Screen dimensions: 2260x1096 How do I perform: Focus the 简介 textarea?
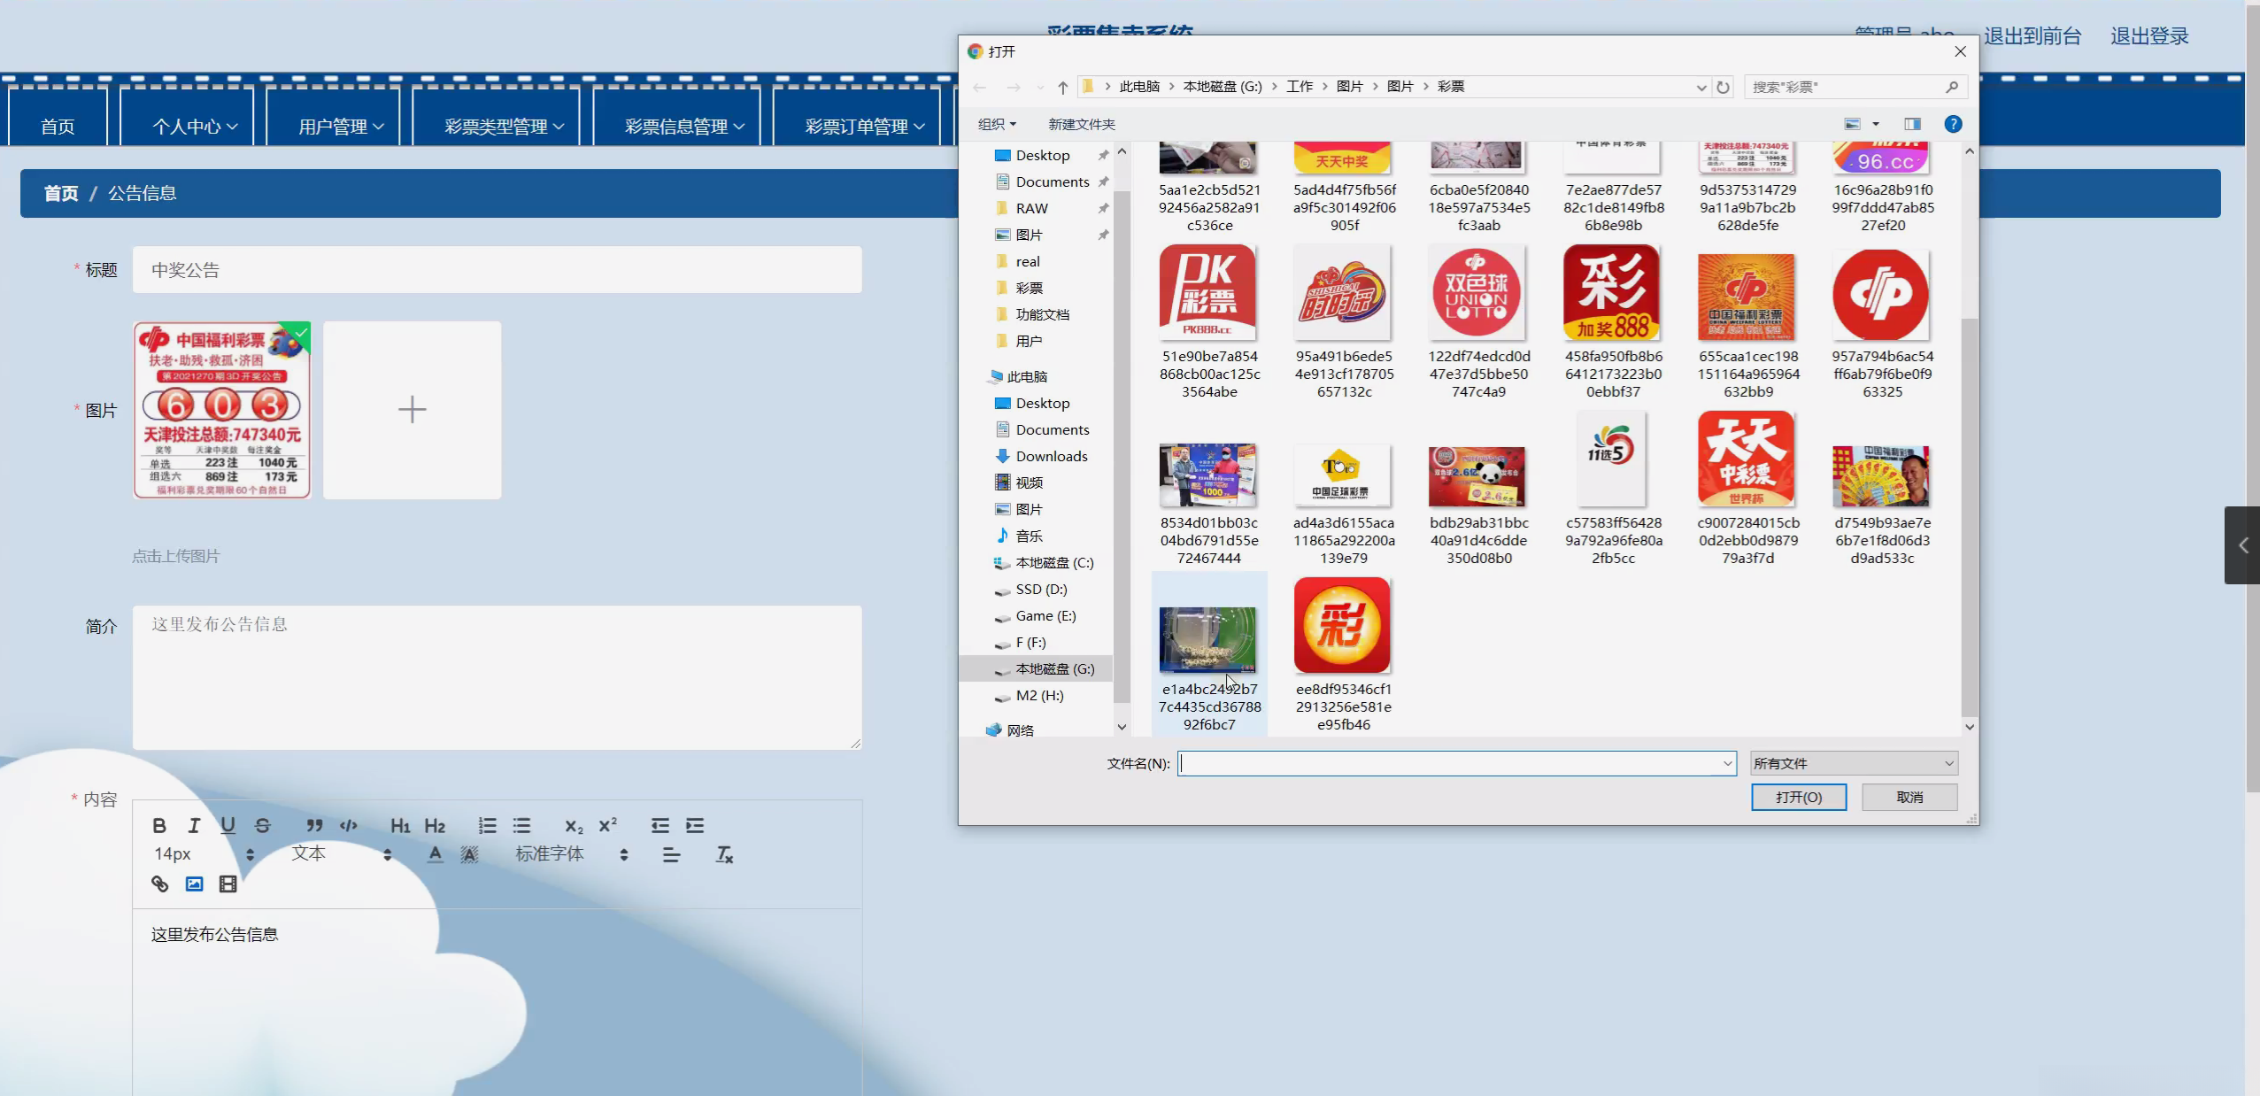[x=498, y=677]
